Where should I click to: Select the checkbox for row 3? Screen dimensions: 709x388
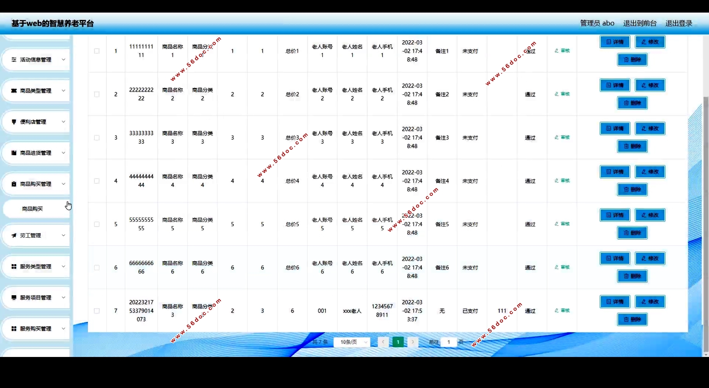point(97,137)
